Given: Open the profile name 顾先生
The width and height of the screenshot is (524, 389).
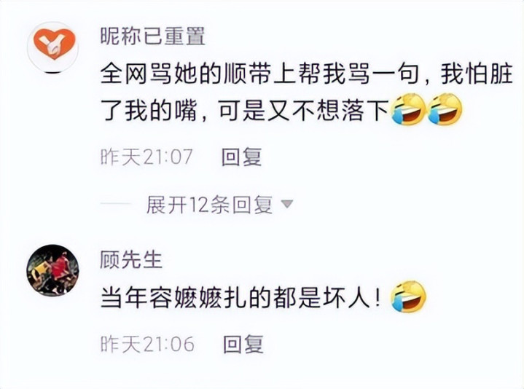Looking at the screenshot, I should pyautogui.click(x=131, y=259).
